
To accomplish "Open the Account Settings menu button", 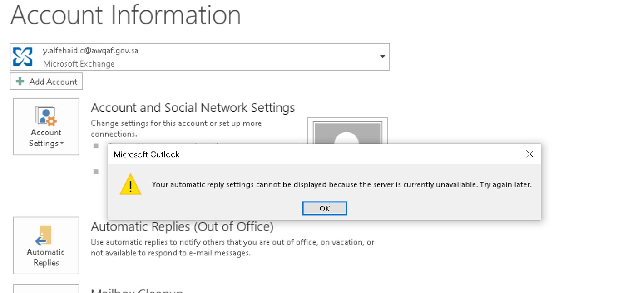I will click(46, 127).
